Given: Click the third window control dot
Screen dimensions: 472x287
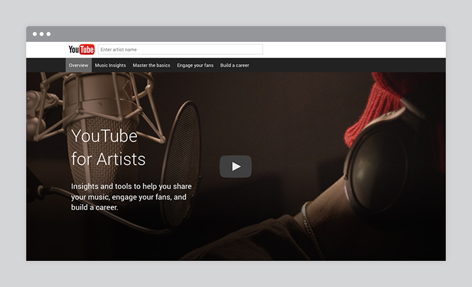Looking at the screenshot, I should [49, 34].
